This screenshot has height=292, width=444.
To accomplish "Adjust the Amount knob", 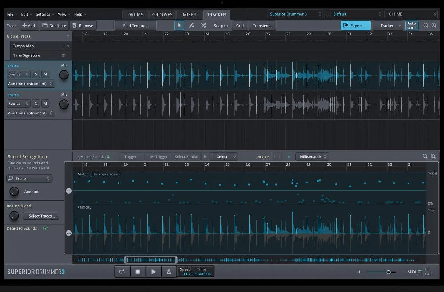I will [14, 192].
